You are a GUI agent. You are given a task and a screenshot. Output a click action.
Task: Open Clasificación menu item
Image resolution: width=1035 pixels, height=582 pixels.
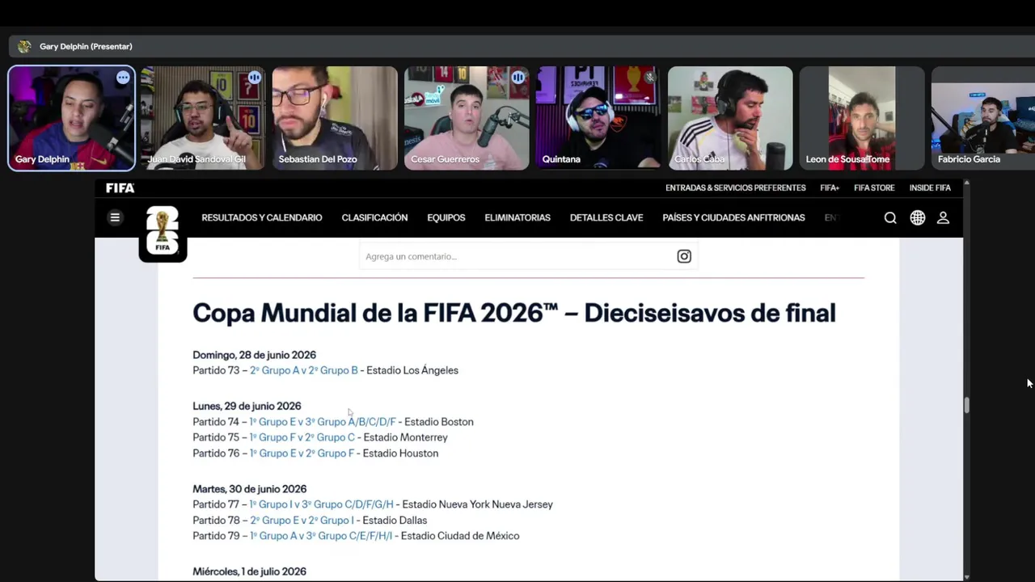[x=374, y=217]
